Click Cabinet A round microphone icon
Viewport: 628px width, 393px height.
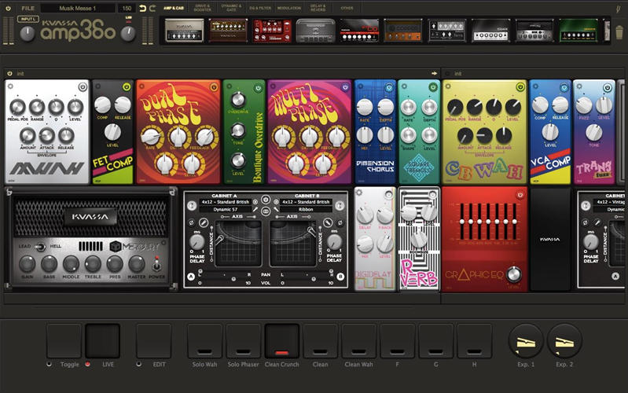[x=204, y=222]
